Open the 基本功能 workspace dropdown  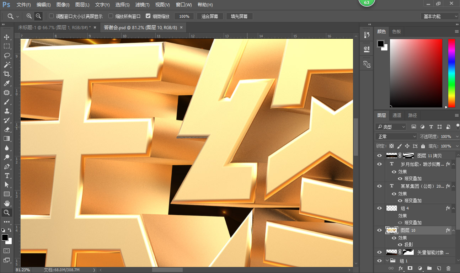coord(440,16)
